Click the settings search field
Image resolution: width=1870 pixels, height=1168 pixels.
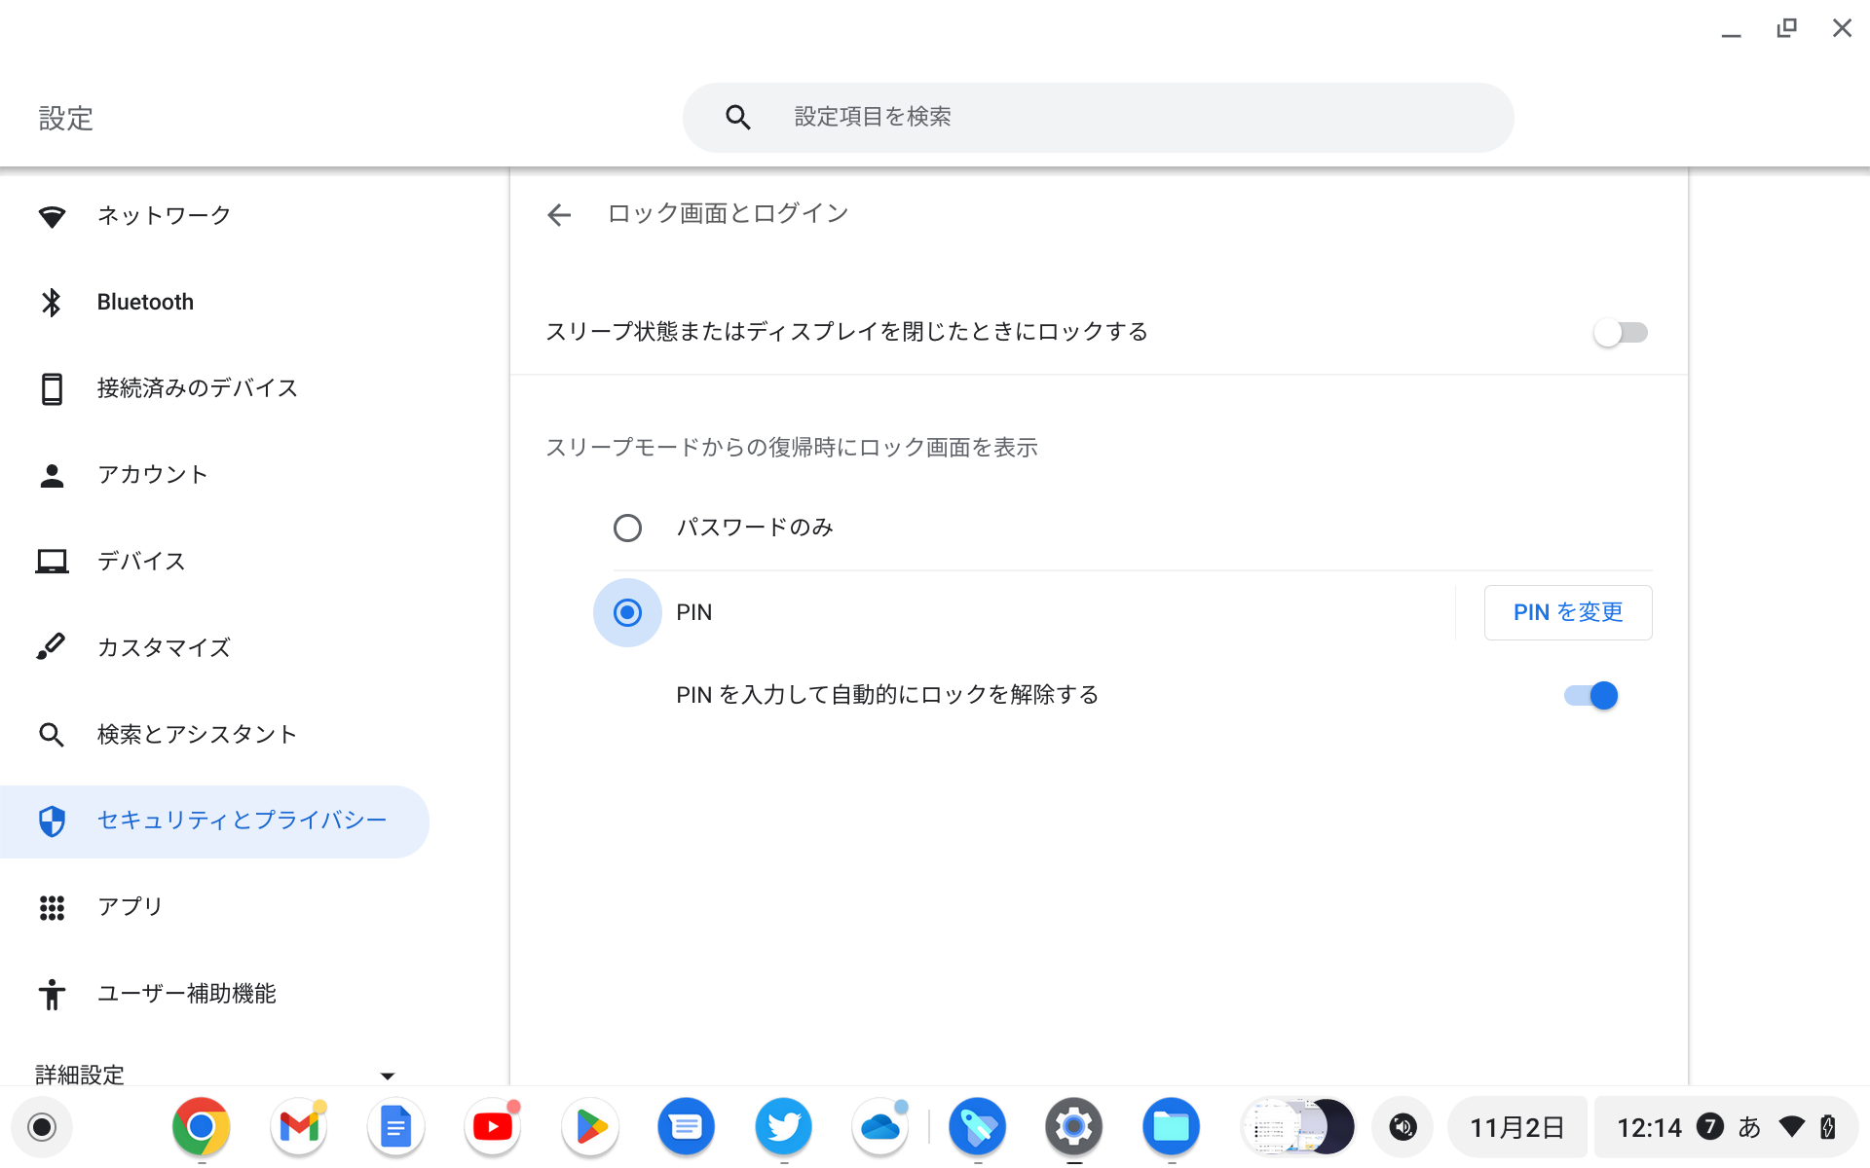coord(1098,117)
